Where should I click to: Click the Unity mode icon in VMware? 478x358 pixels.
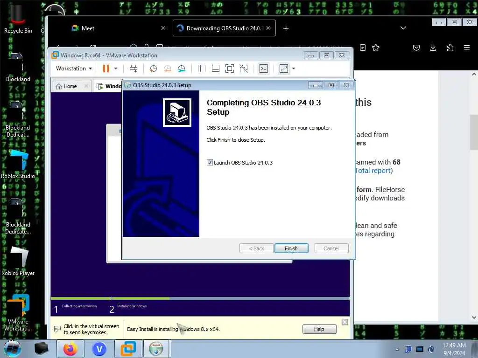click(x=244, y=69)
